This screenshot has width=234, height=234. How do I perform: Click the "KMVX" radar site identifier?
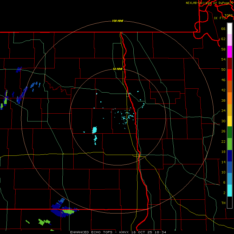coord(124,232)
